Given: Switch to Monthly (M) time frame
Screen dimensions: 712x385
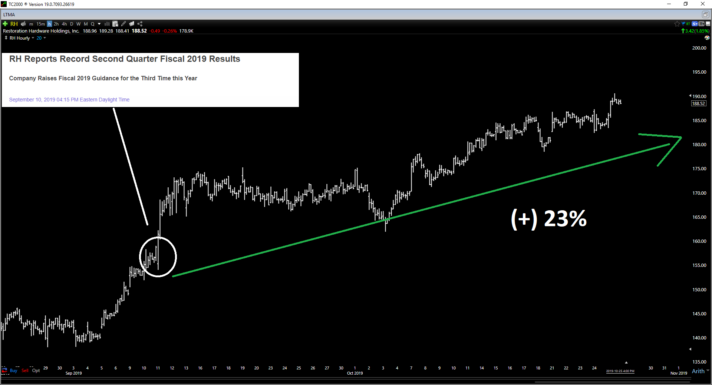Looking at the screenshot, I should (86, 24).
